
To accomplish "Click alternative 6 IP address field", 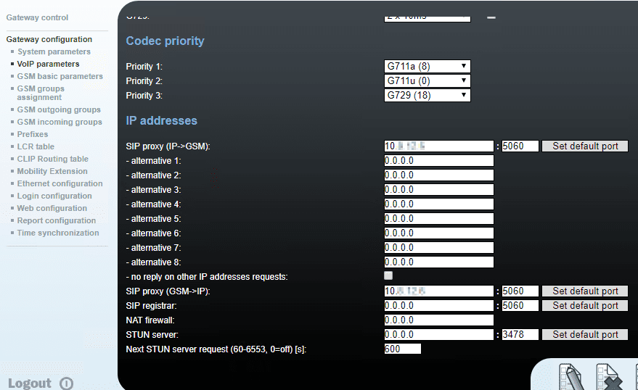I will [438, 233].
